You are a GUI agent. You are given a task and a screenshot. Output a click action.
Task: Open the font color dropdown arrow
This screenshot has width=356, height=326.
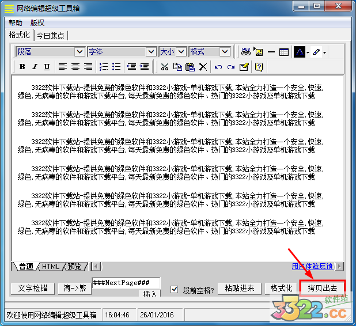point(308,52)
